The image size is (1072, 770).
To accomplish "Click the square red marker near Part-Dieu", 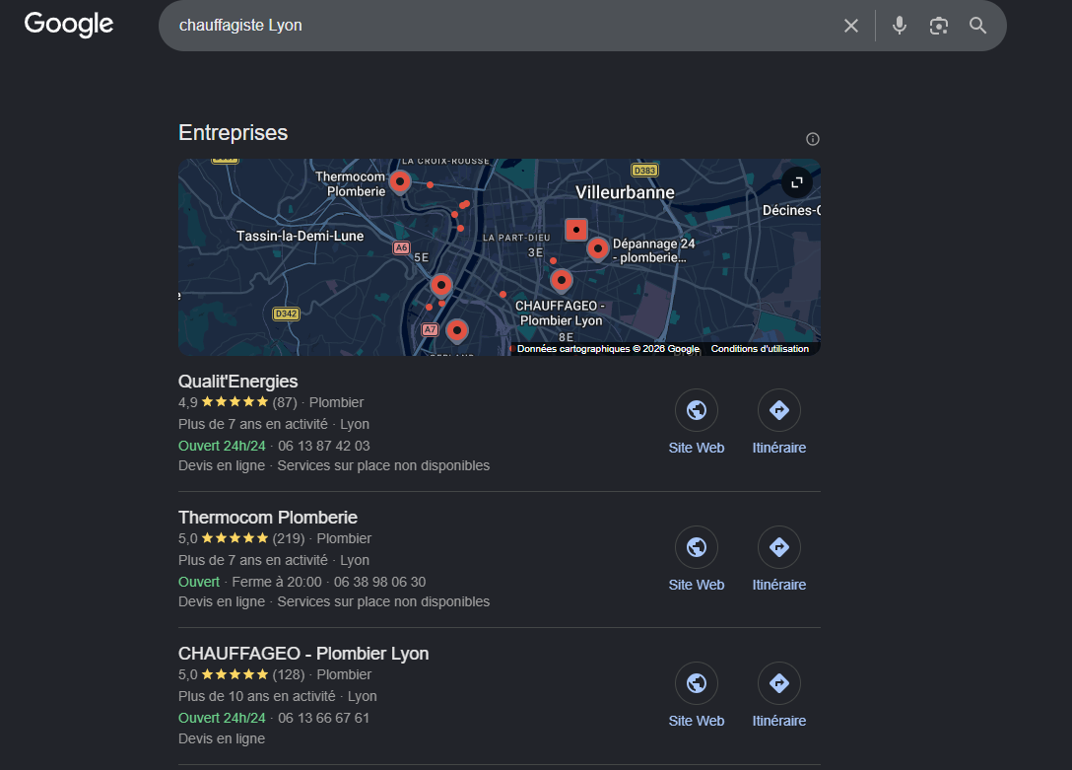I will point(576,230).
